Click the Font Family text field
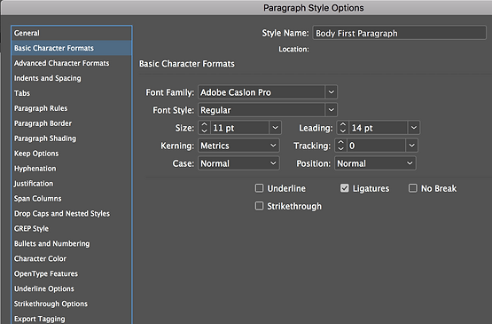 262,92
